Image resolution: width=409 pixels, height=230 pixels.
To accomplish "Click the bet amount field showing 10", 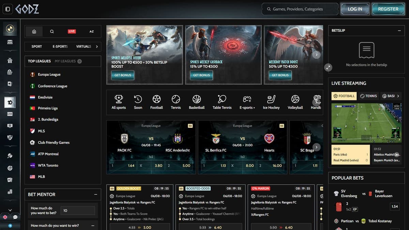I will [x=77, y=211].
